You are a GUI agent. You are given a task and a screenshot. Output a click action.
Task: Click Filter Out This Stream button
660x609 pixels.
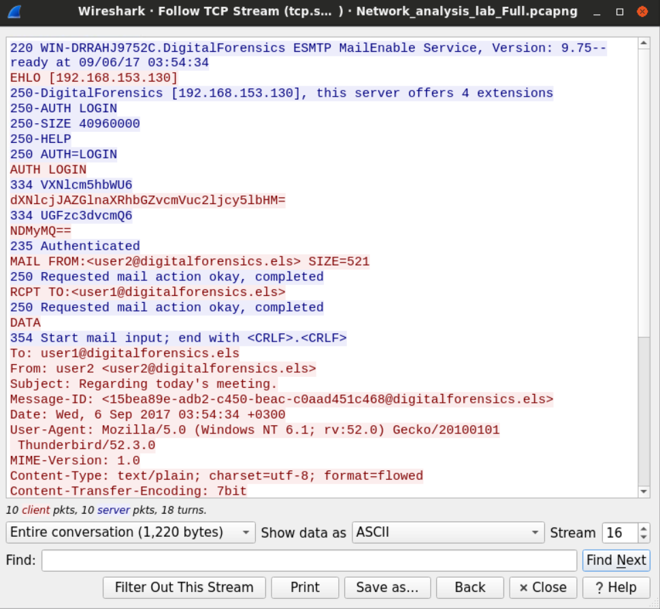184,587
